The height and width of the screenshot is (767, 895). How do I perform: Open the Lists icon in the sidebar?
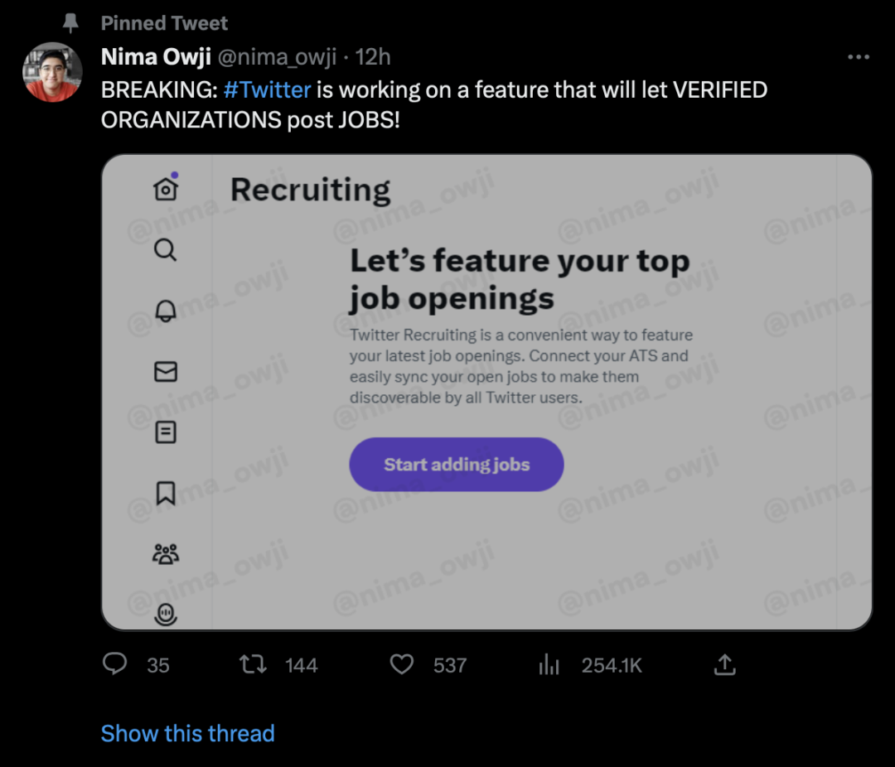165,432
